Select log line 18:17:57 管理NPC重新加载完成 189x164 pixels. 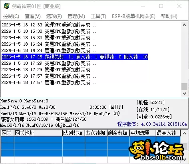pyautogui.click(x=49, y=82)
